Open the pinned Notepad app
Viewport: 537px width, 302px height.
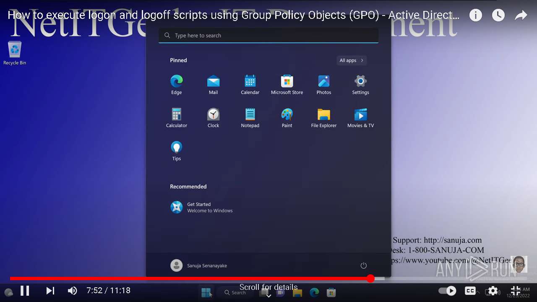pos(250,118)
